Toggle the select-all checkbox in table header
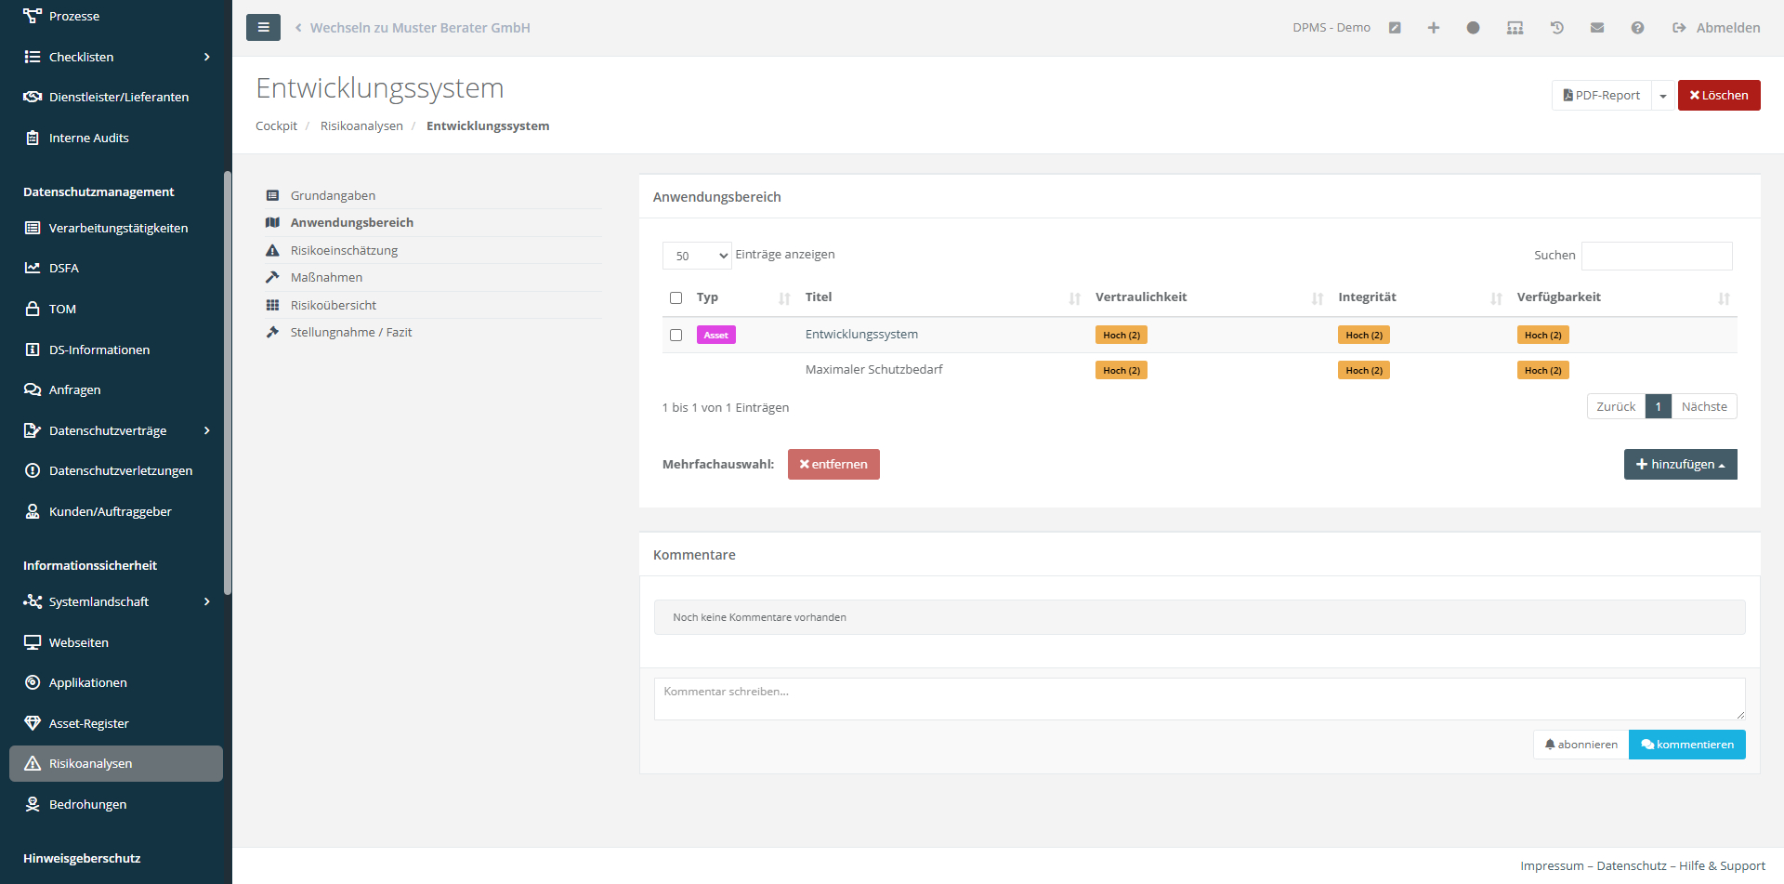Screen dimensions: 1784x884 [x=676, y=298]
